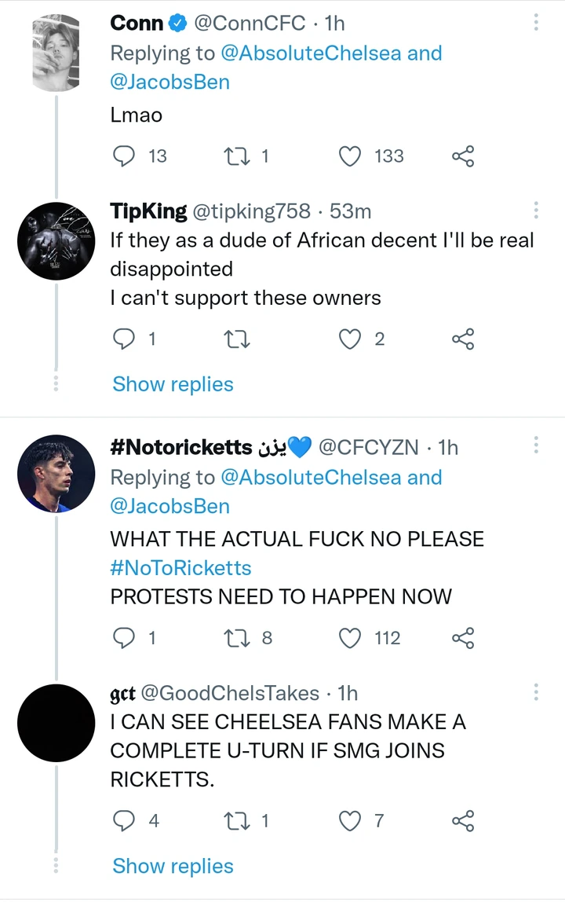Reply to the "PROTESTS NEED TO HAPPEN NOW" tweet
This screenshot has width=565, height=902.
[125, 638]
